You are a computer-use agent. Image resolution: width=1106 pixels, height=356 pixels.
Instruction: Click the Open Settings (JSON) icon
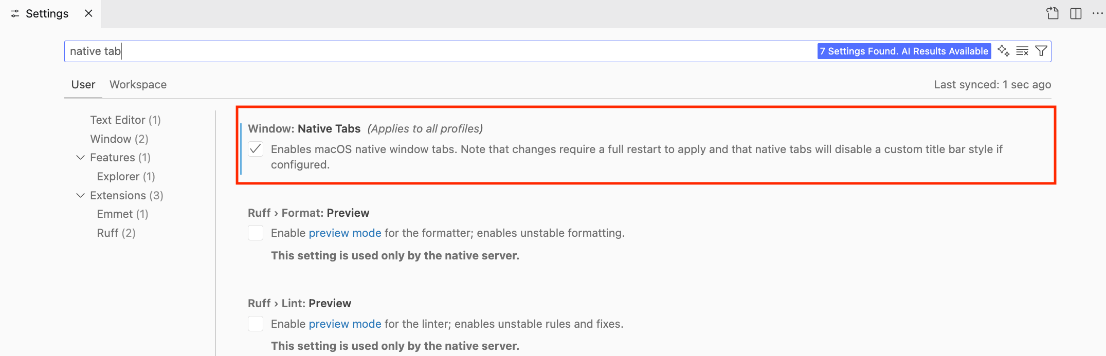click(1053, 13)
